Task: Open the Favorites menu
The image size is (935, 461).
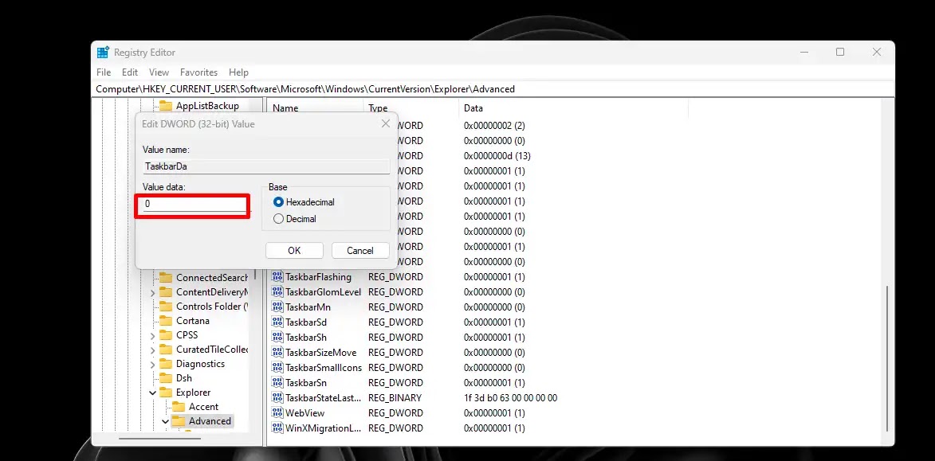Action: pyautogui.click(x=198, y=72)
